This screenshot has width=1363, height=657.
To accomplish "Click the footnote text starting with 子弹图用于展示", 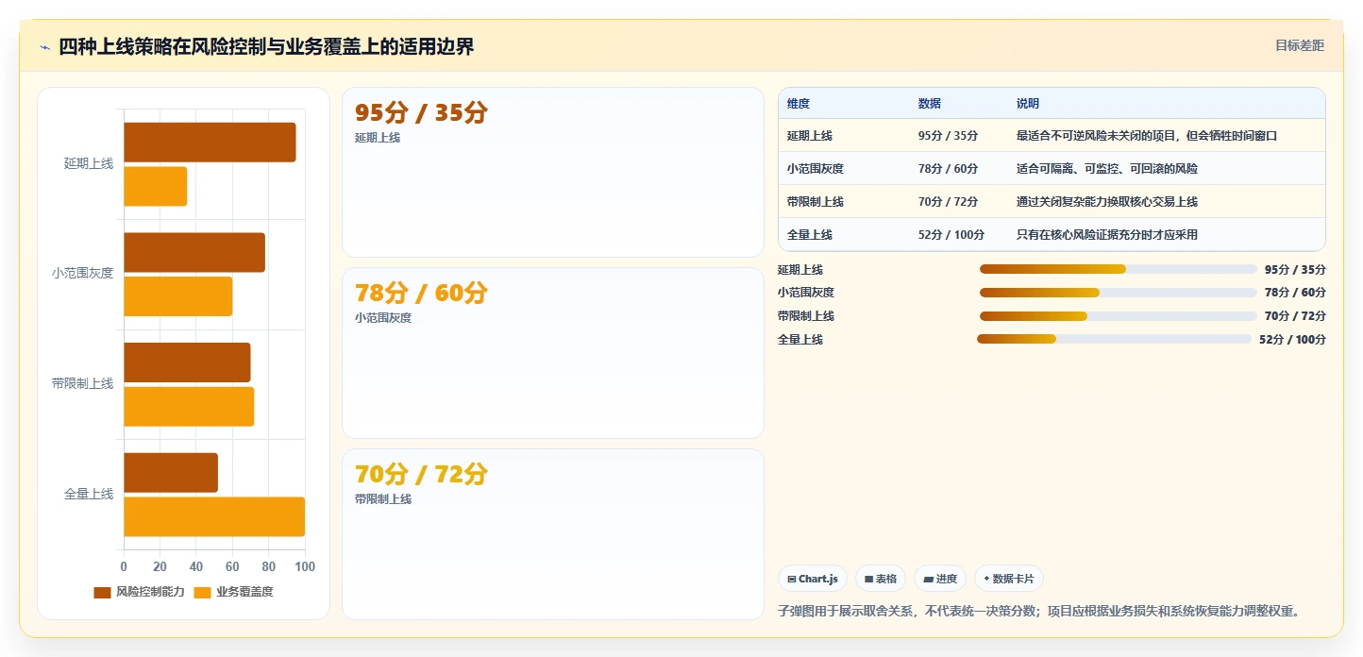I will click(1038, 611).
